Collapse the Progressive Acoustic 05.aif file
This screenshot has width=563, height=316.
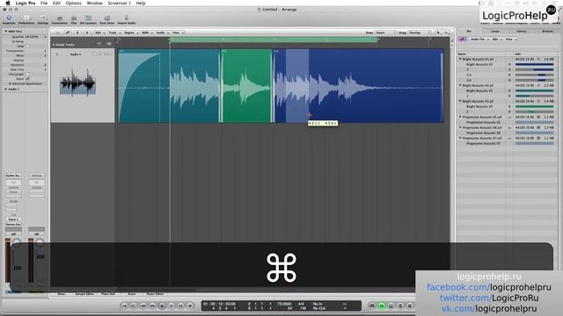coord(460,117)
